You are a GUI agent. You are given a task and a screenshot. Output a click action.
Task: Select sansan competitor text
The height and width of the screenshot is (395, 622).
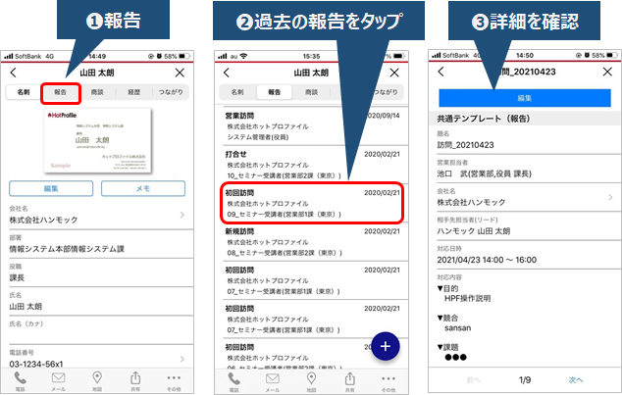pos(458,328)
